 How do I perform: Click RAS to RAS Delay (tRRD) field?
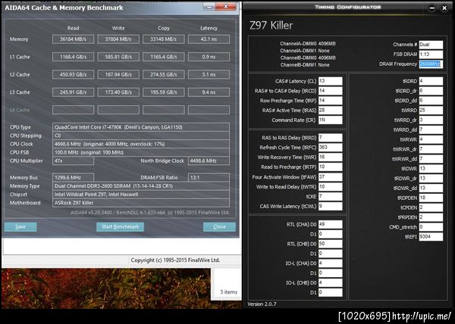(330, 138)
